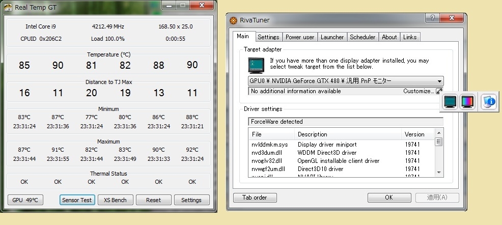Image resolution: width=502 pixels, height=225 pixels.
Task: Open the Scheduler tab in RivaTuner
Action: point(362,37)
